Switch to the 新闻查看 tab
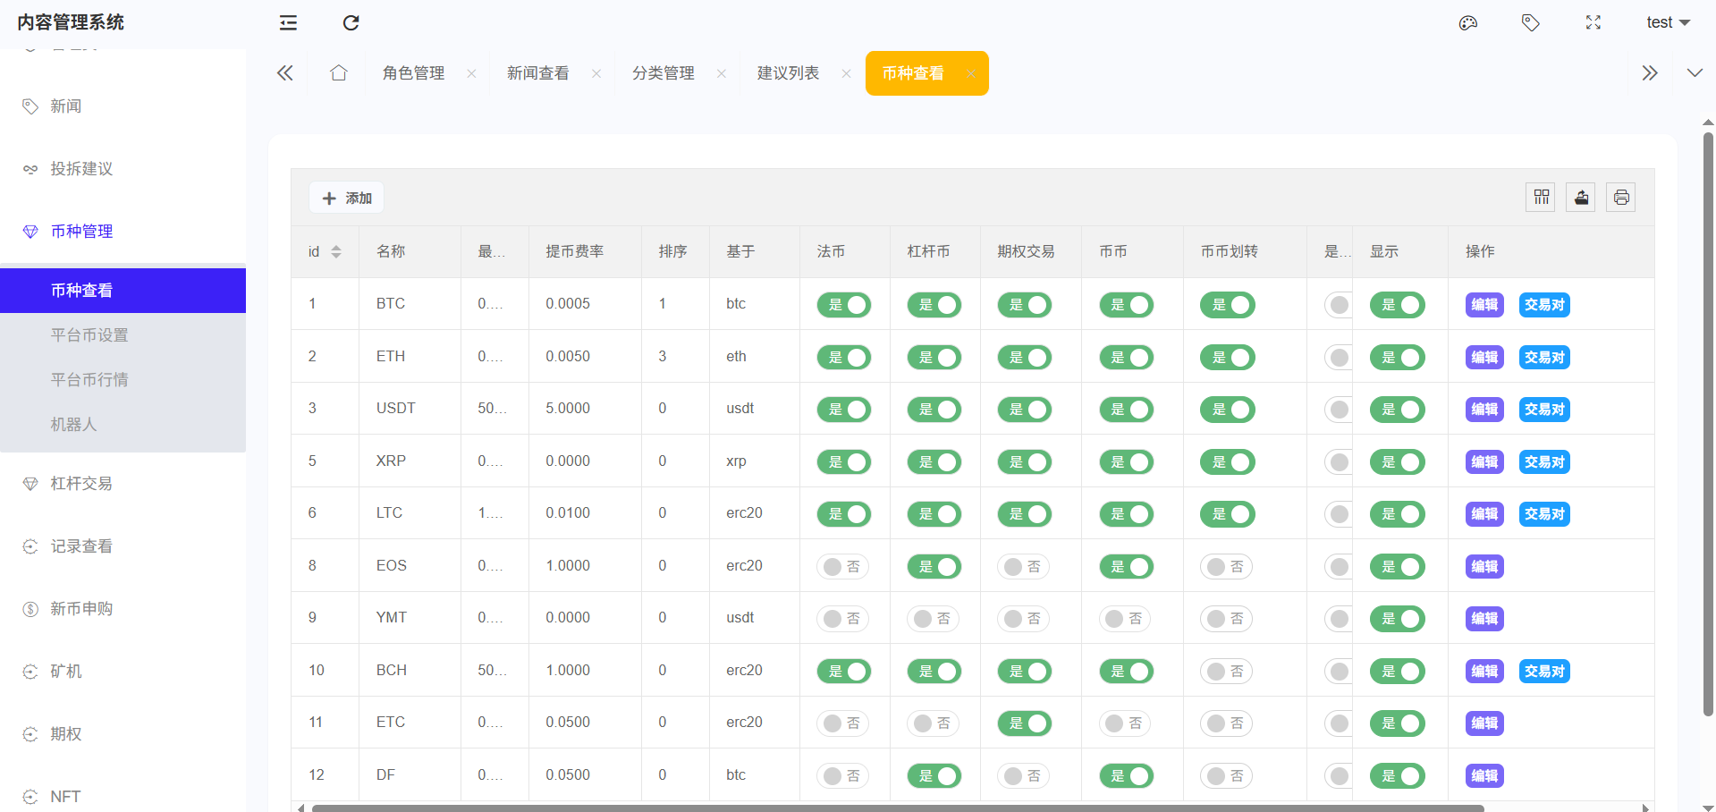Viewport: 1716px width, 812px height. pyautogui.click(x=537, y=73)
